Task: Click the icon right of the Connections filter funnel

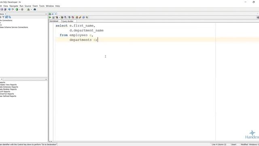Action: [x=6, y=17]
